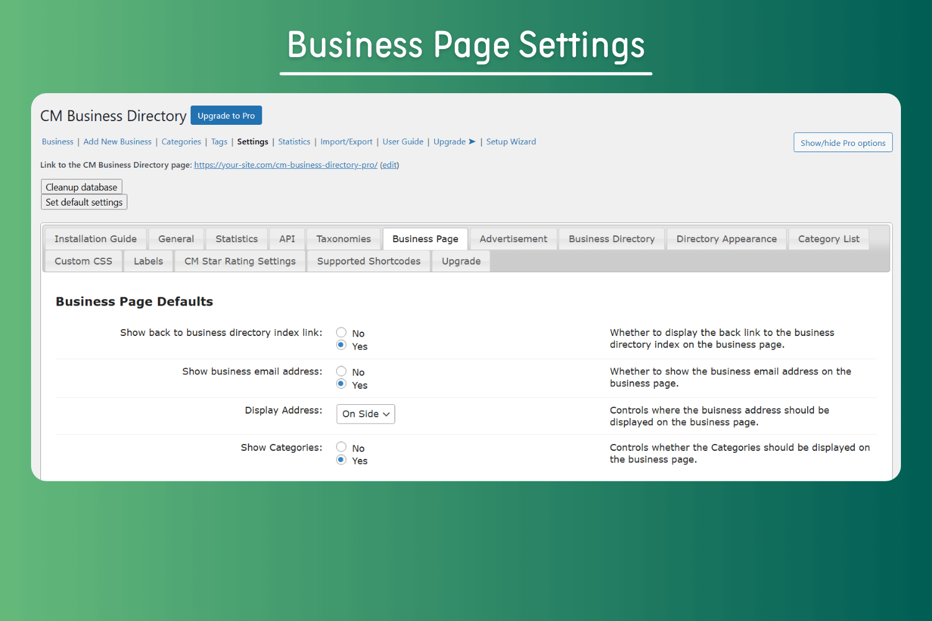Screen dimensions: 932x621
Task: Launch the Setup Wizard link
Action: 511,142
